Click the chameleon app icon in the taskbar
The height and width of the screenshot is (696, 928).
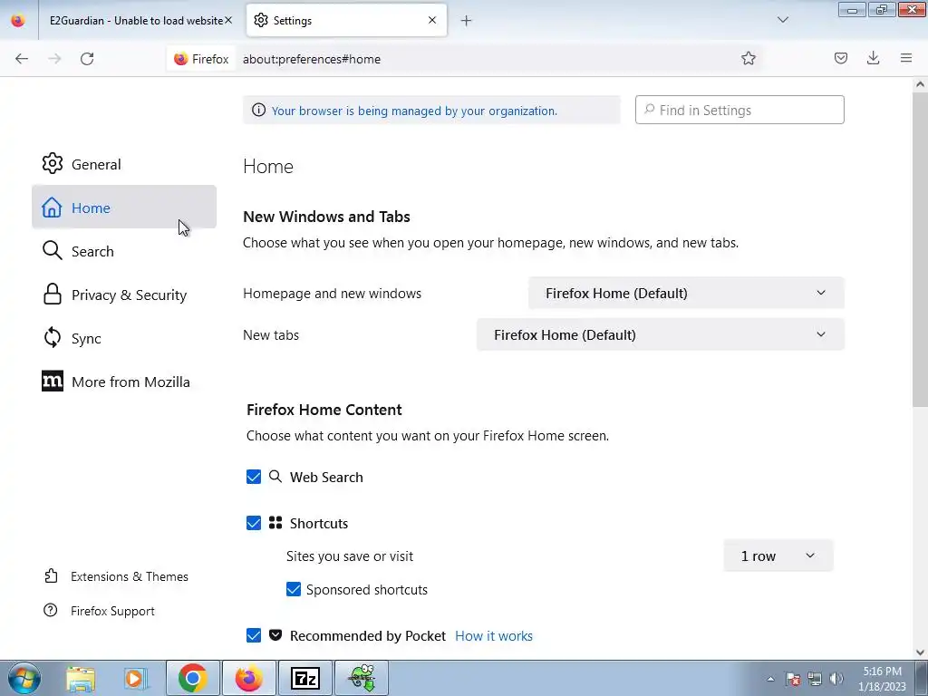coord(362,678)
